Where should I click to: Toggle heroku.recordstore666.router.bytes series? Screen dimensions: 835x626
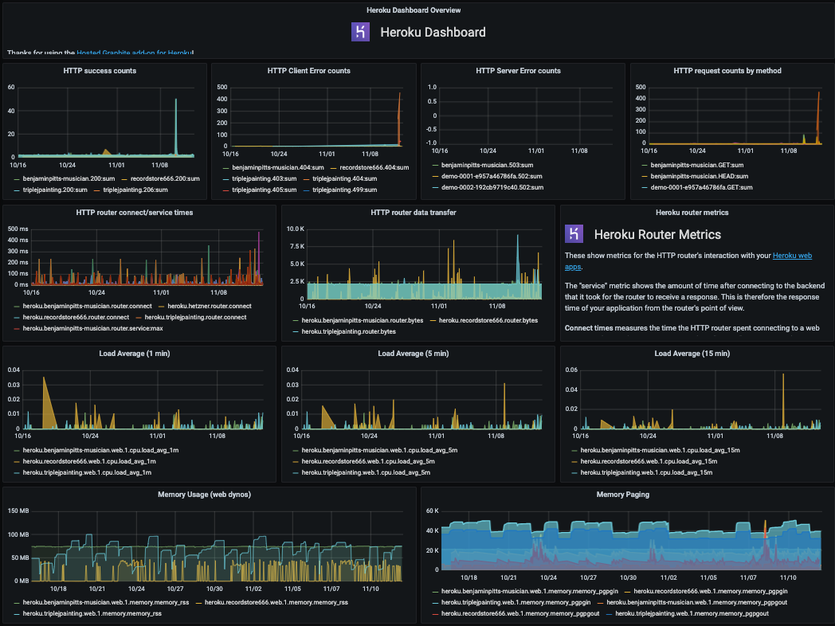[488, 320]
